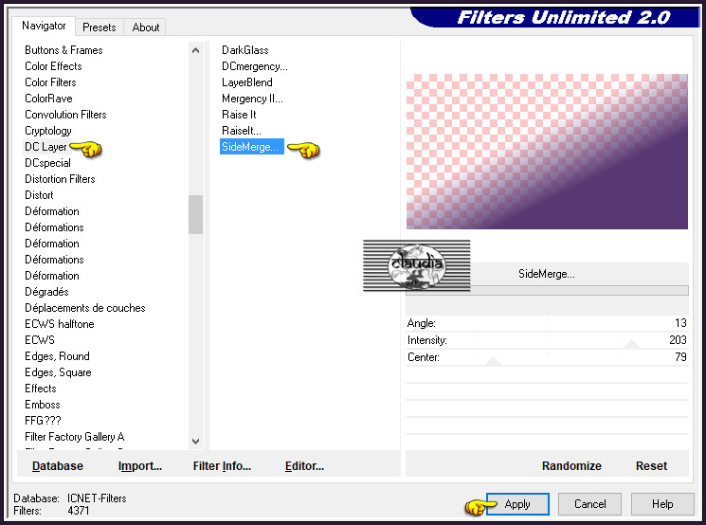Viewport: 706px width, 525px height.
Task: Select the Distort category entry
Action: pyautogui.click(x=39, y=195)
